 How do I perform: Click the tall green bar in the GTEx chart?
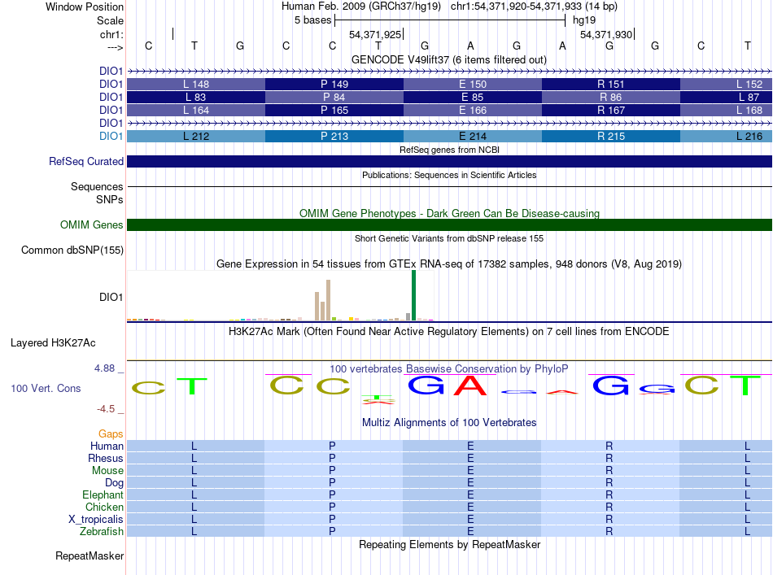pos(413,295)
